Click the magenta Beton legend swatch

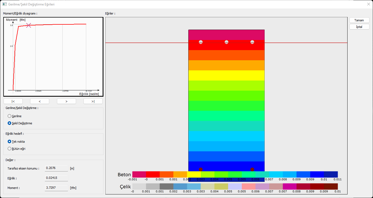click(139, 174)
